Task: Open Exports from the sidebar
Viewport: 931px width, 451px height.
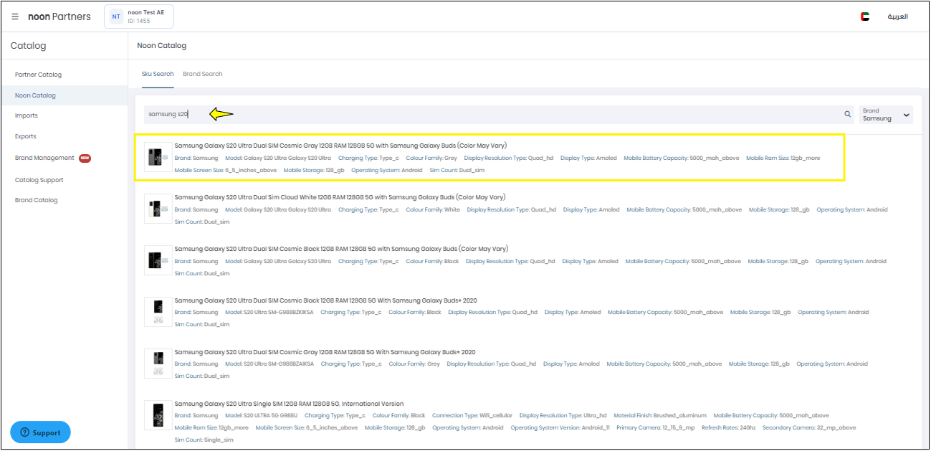Action: pos(26,136)
